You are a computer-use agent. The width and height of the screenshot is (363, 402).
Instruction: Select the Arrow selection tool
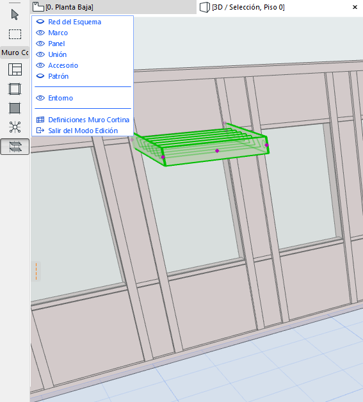[15, 15]
